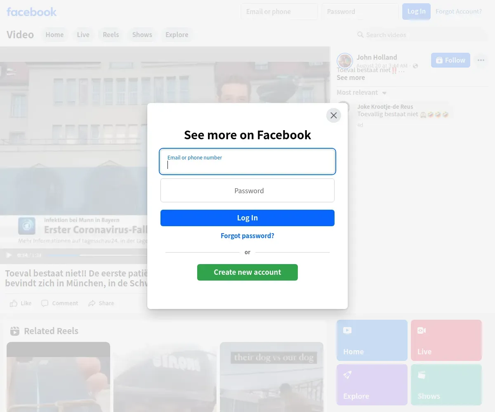Image resolution: width=495 pixels, height=412 pixels.
Task: Click the header Log In button
Action: tap(417, 12)
